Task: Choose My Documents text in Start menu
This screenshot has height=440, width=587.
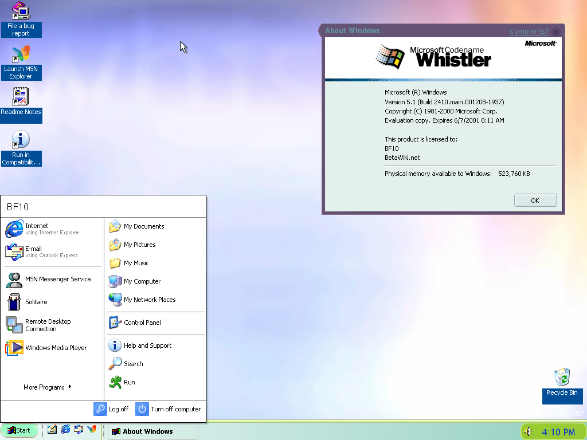Action: pyautogui.click(x=144, y=226)
